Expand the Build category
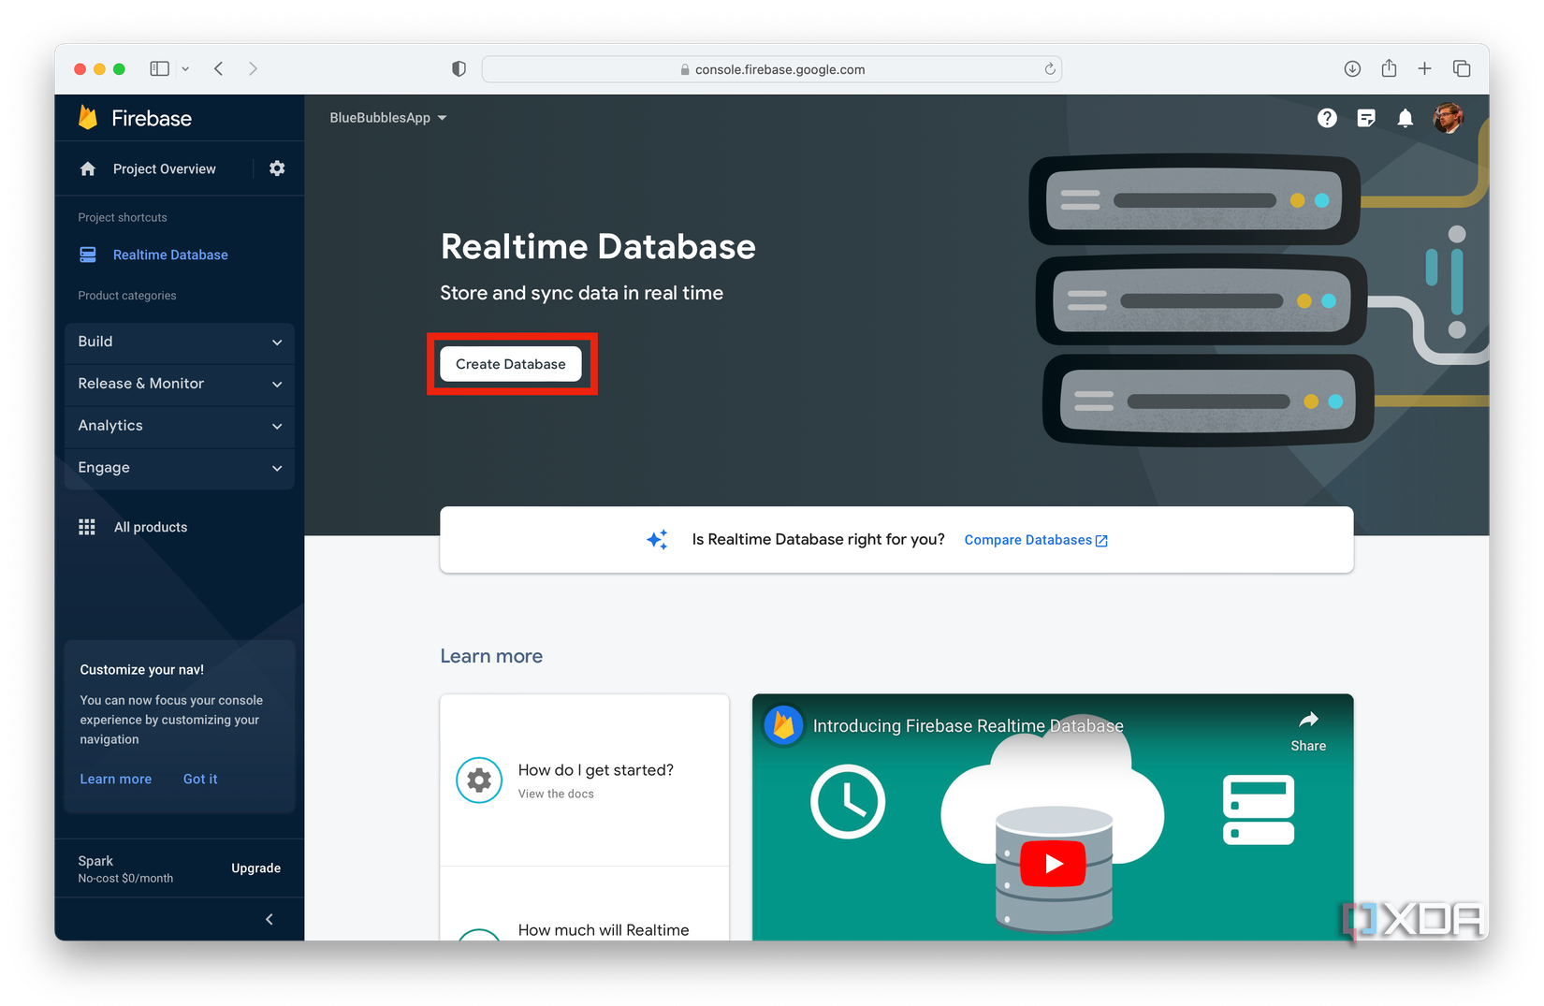Viewport: 1544px width, 1006px height. 179,343
